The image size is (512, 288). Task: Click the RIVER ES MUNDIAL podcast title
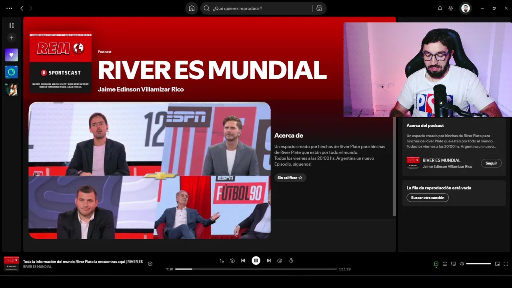click(x=212, y=70)
